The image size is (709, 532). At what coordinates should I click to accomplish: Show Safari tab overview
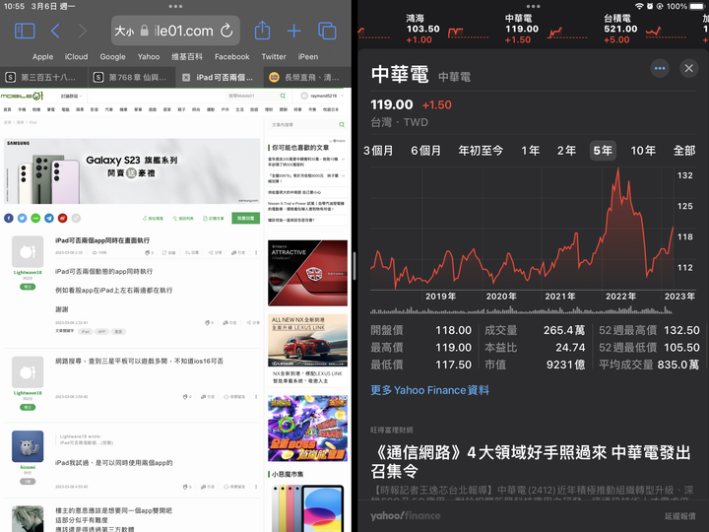[327, 31]
